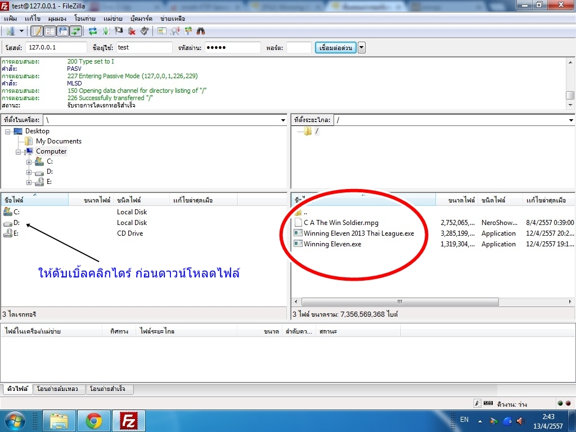Open Google Chrome from the taskbar

(94, 421)
